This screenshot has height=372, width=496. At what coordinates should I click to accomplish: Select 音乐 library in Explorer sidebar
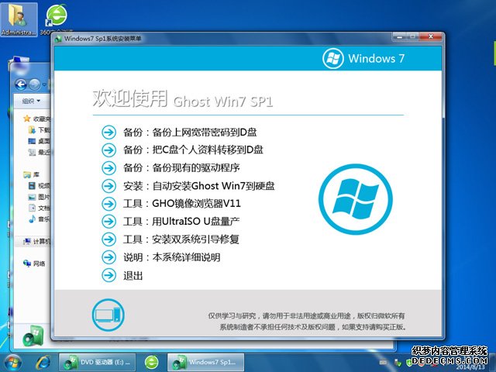40,219
